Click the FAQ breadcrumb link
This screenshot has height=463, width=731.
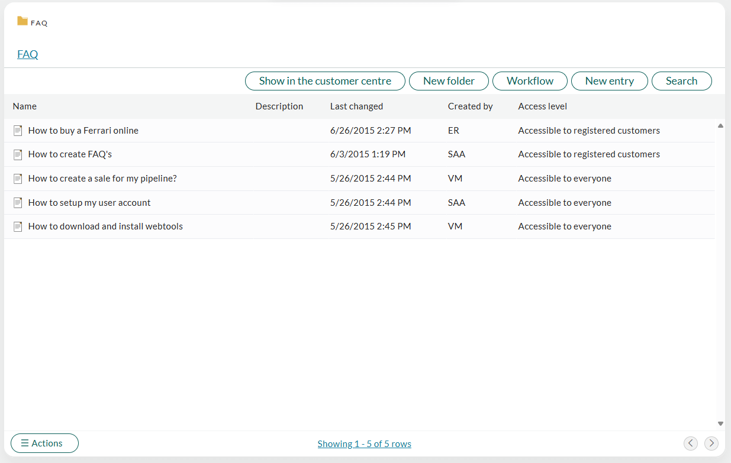[28, 54]
